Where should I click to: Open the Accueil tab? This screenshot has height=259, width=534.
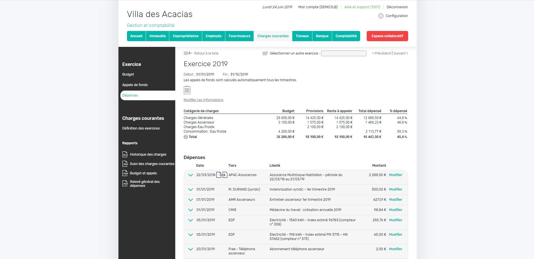(136, 36)
